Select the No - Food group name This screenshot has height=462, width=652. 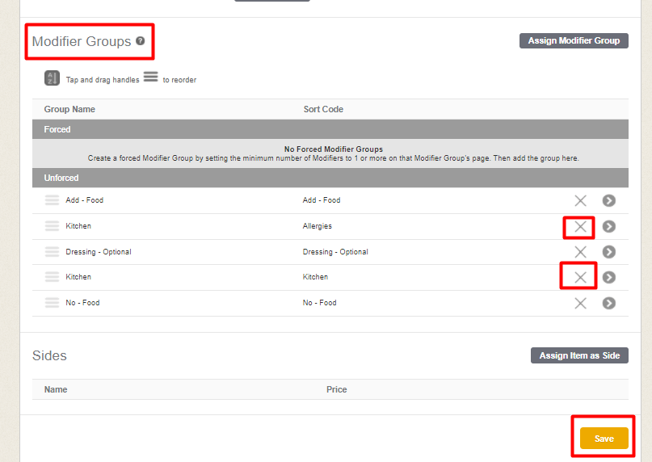click(82, 303)
